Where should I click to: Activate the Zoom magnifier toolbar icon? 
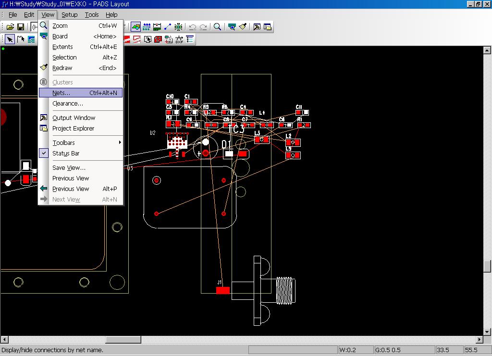pos(217,27)
